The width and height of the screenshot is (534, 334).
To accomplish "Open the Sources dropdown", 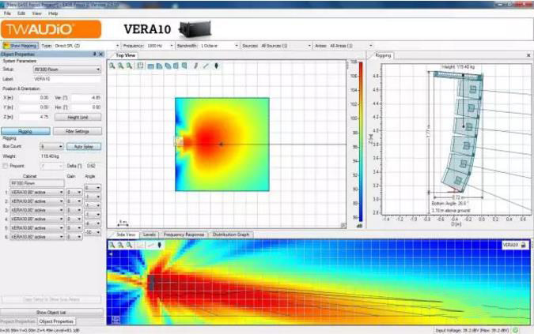I will pos(309,46).
